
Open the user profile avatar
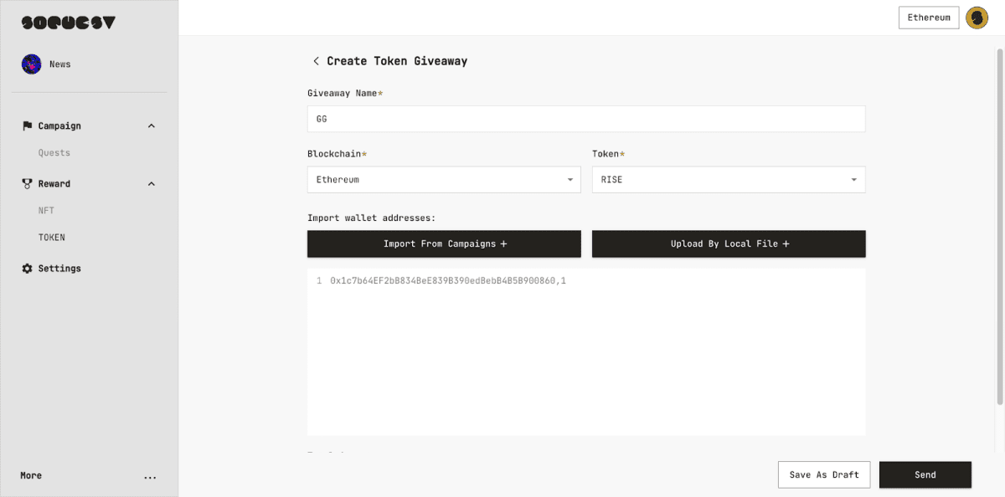tap(977, 18)
